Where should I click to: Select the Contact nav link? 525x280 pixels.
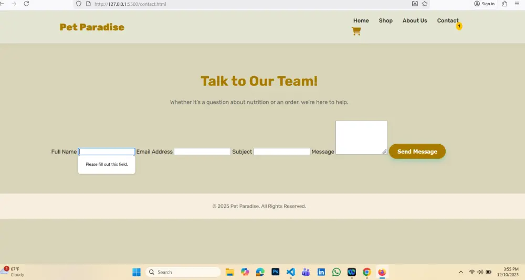(x=448, y=20)
